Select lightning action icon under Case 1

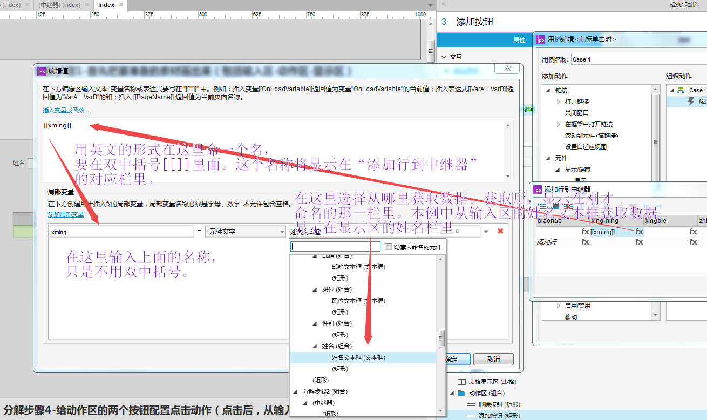click(x=691, y=101)
